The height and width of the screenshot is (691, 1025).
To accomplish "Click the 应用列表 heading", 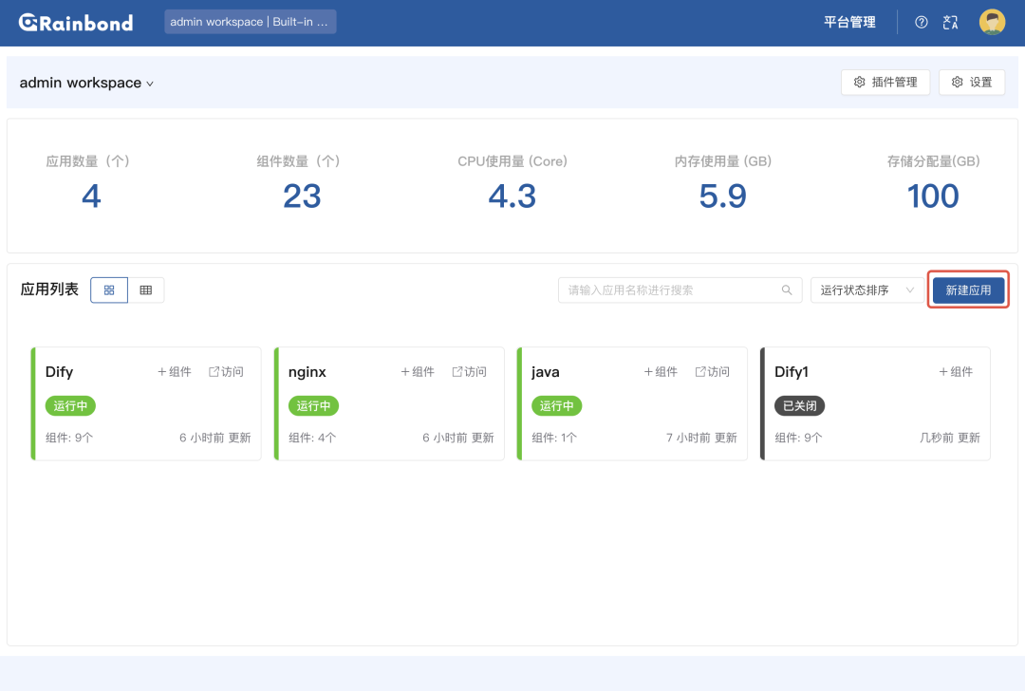I will pos(49,289).
